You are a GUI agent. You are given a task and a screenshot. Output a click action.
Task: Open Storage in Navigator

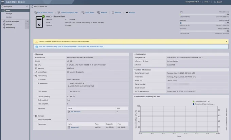pos(9,24)
